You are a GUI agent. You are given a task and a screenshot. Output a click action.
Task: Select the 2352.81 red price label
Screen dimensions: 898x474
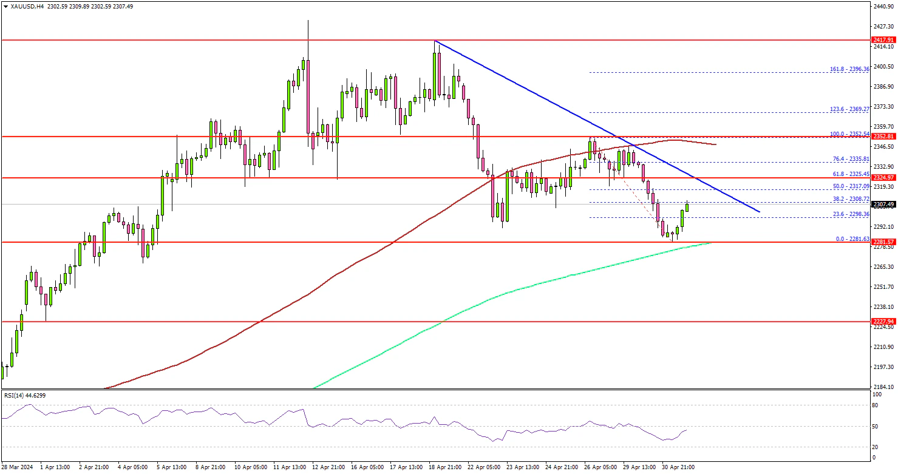(x=883, y=137)
